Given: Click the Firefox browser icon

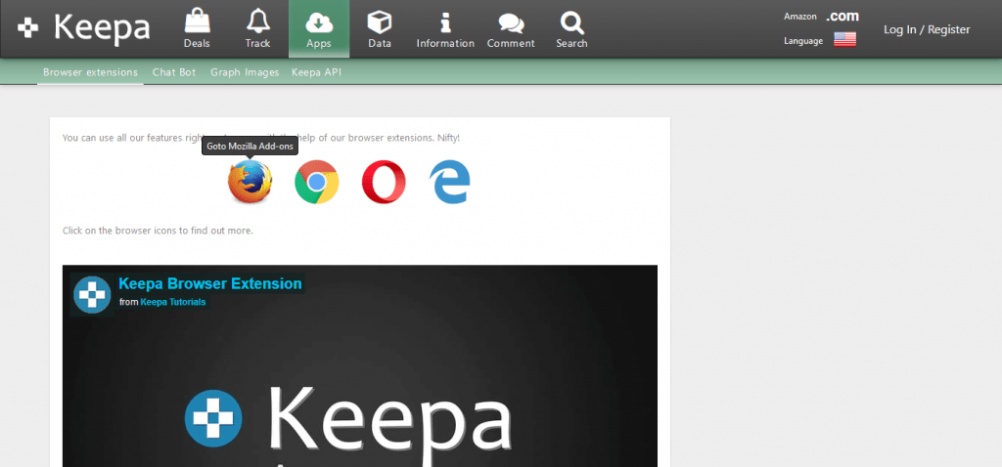Looking at the screenshot, I should tap(250, 182).
